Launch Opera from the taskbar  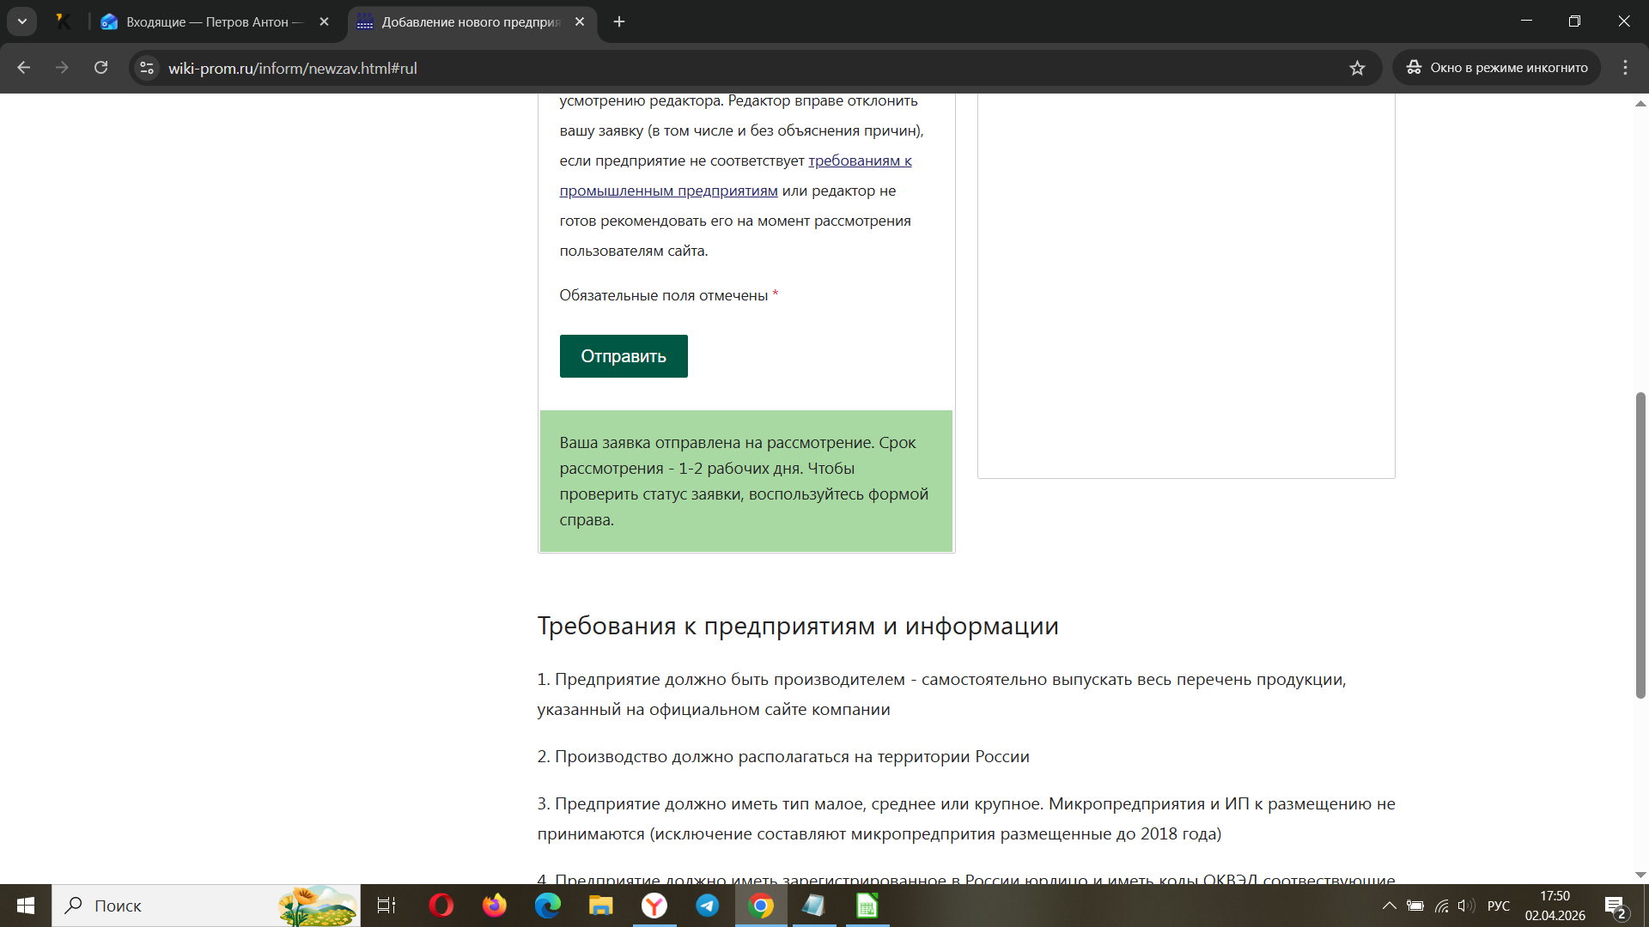441,906
